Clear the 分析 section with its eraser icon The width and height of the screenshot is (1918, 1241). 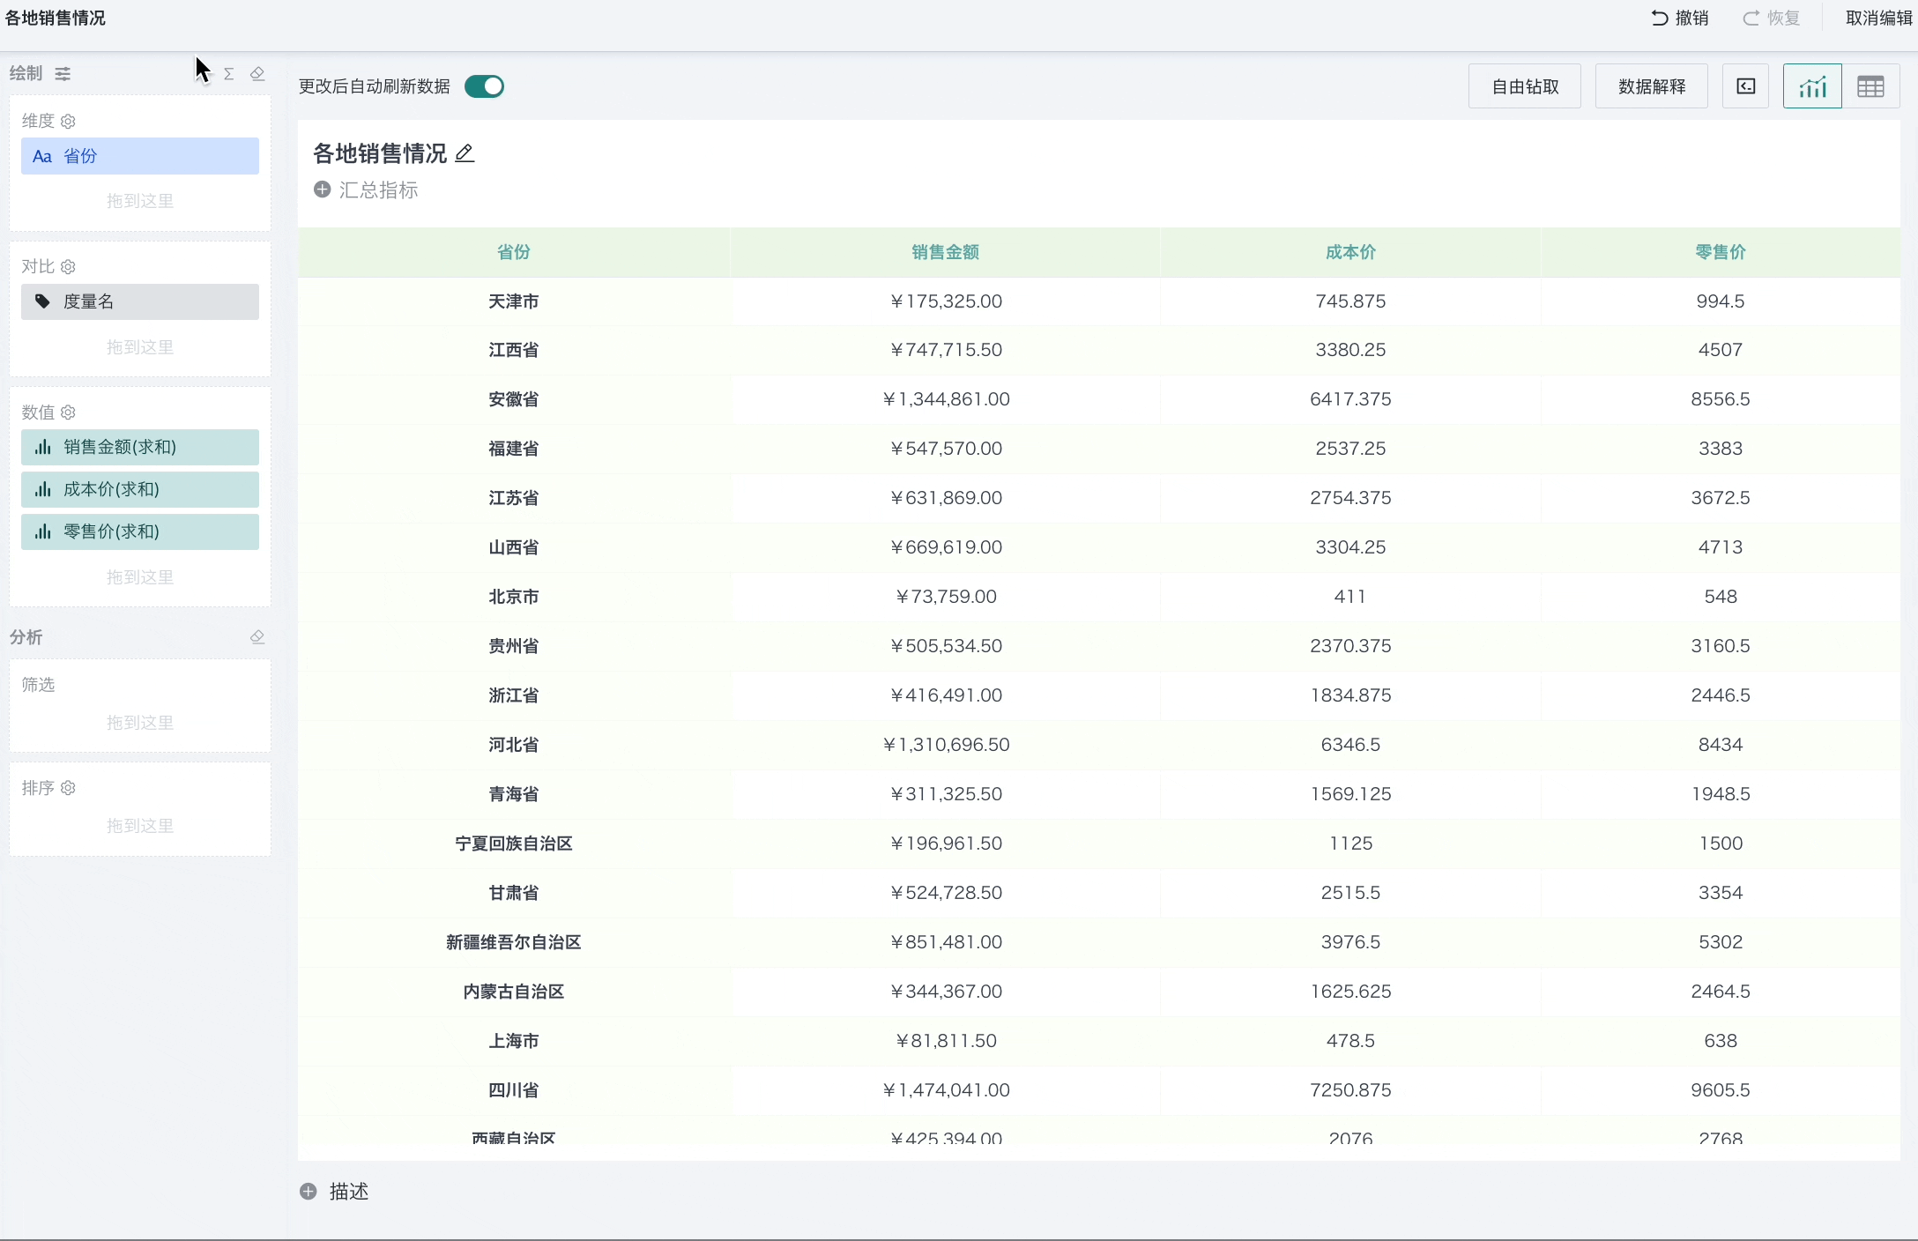point(257,637)
